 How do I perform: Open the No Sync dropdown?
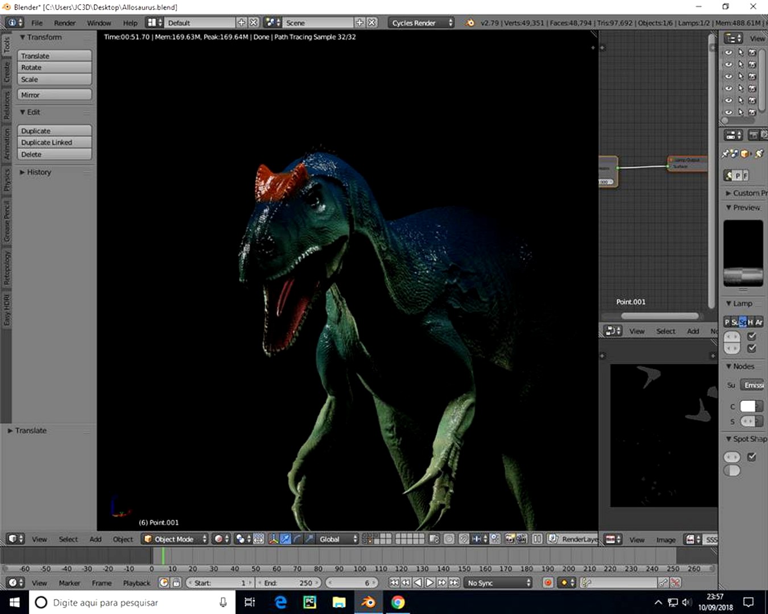[498, 582]
